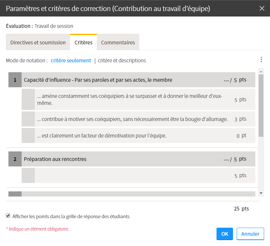Expand the partially visible third criterion
Viewport: 270px width, 246px height.
[15, 194]
